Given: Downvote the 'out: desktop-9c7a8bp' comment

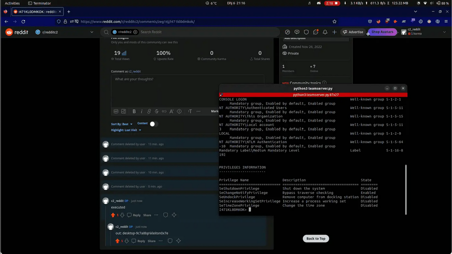Looking at the screenshot, I should (126, 241).
